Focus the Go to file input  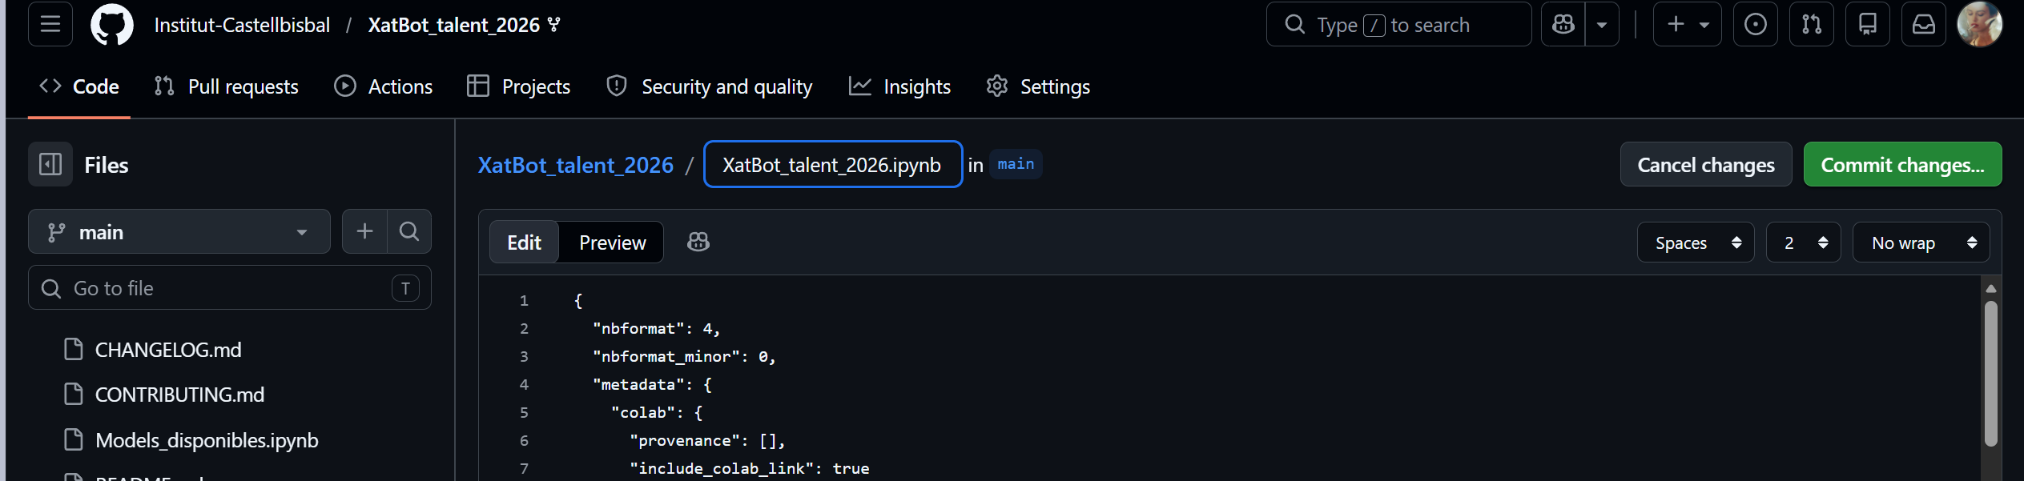pos(230,287)
